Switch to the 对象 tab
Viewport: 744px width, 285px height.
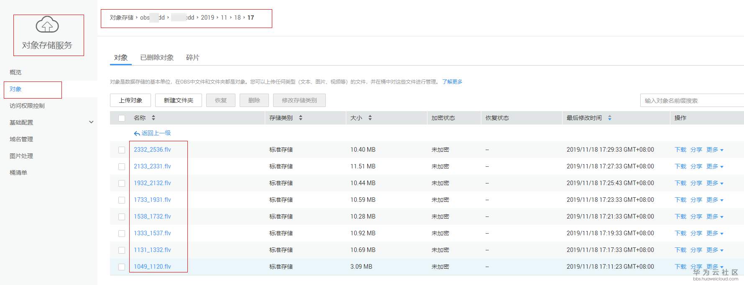click(x=121, y=58)
